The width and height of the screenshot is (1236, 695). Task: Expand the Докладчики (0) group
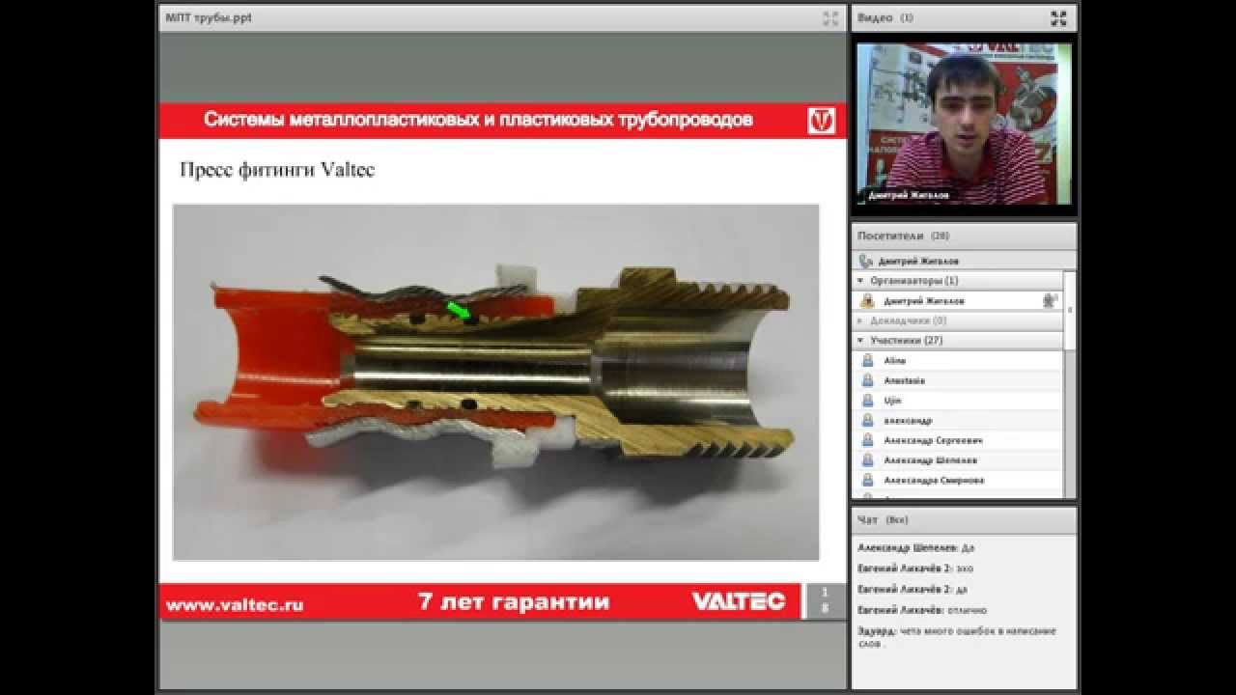(x=861, y=320)
